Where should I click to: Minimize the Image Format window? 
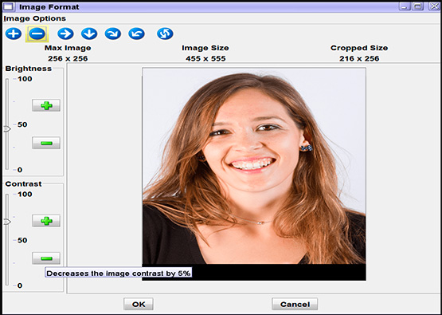pyautogui.click(x=405, y=6)
